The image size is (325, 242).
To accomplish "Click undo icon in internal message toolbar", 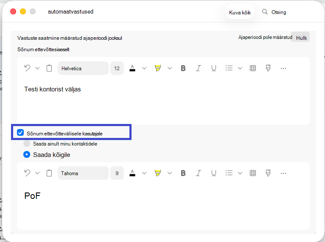I will 27,68.
